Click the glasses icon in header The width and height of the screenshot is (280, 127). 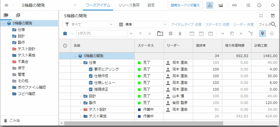click(x=235, y=5)
